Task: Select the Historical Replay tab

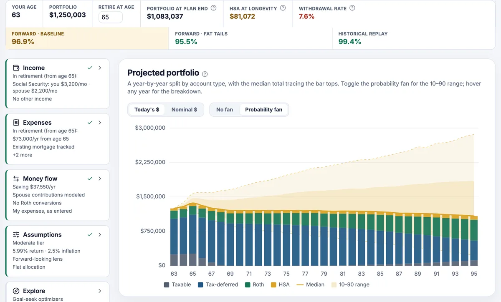Action: pos(414,38)
